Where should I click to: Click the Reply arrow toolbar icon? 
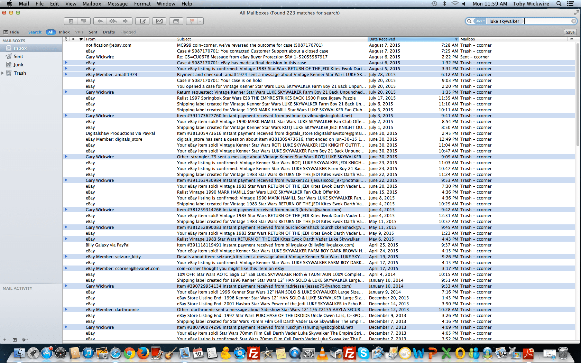pos(100,21)
